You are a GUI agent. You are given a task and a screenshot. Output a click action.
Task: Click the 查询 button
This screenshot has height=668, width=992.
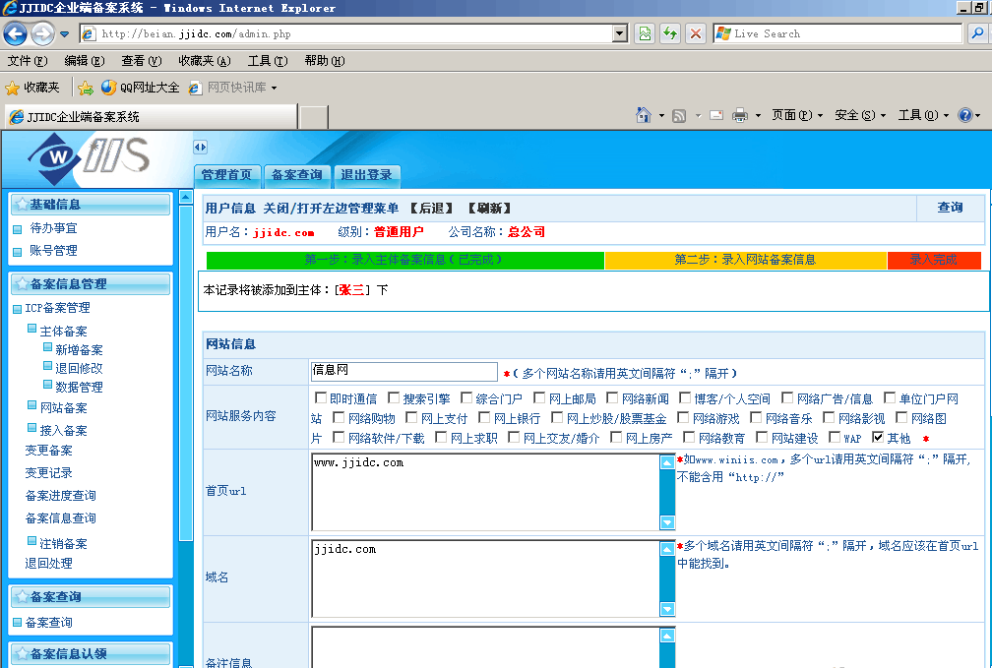point(950,208)
